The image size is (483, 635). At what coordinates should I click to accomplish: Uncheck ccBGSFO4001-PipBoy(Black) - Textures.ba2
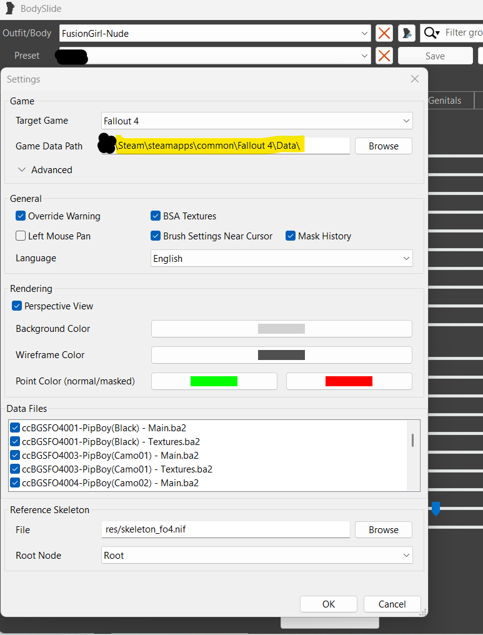(x=15, y=441)
